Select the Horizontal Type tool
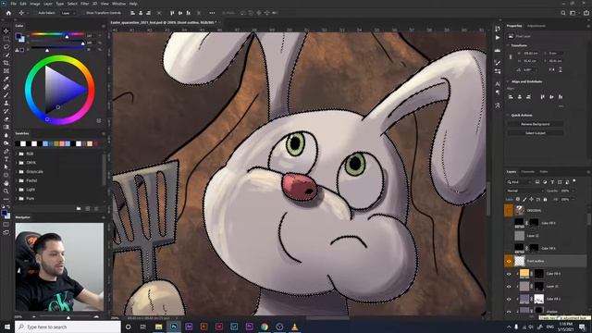This screenshot has width=592, height=333. (6, 159)
